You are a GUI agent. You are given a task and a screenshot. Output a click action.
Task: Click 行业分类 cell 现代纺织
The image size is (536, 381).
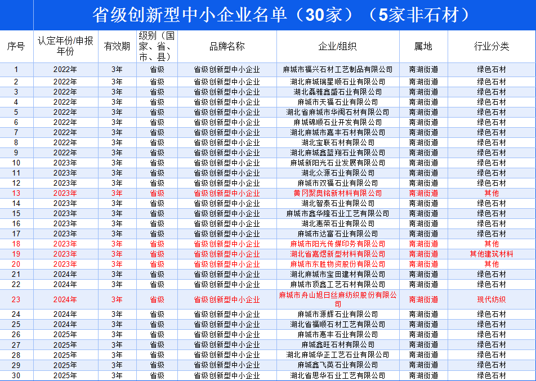click(492, 299)
